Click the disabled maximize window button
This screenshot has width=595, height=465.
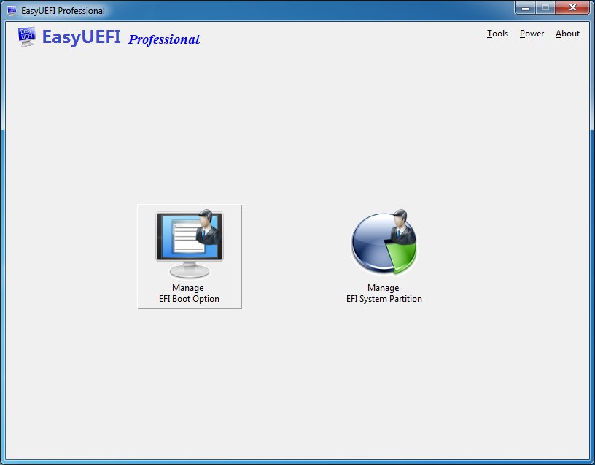(x=545, y=7)
